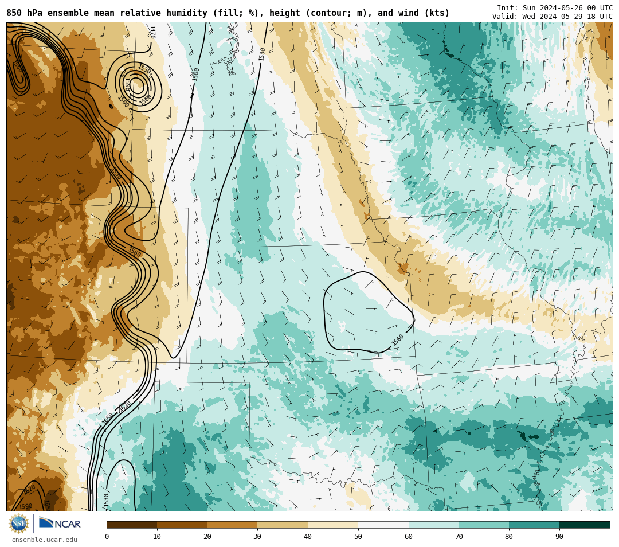Click the NCAR logo
619x547 pixels.
[x=60, y=523]
